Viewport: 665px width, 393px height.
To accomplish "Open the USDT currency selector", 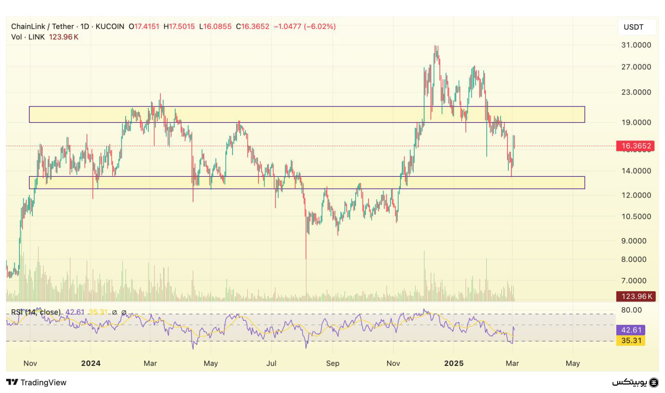I will (633, 27).
